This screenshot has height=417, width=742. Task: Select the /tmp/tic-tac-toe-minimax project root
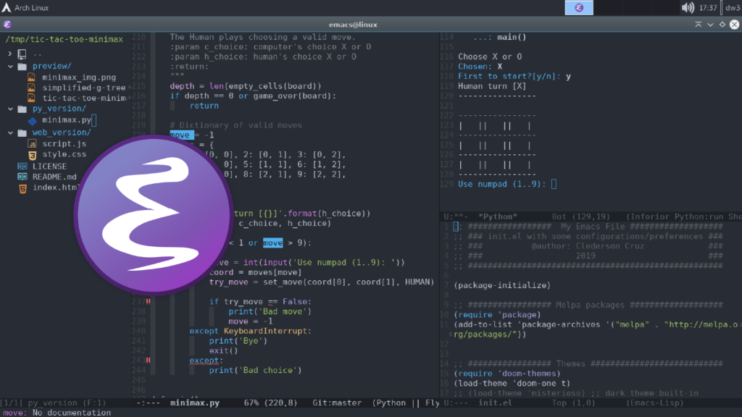pyautogui.click(x=64, y=39)
